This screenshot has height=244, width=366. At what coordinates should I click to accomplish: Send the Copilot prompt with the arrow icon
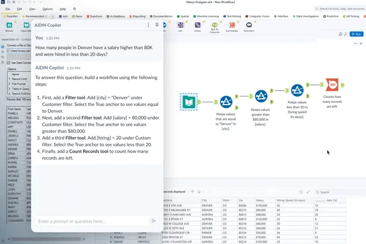point(154,221)
